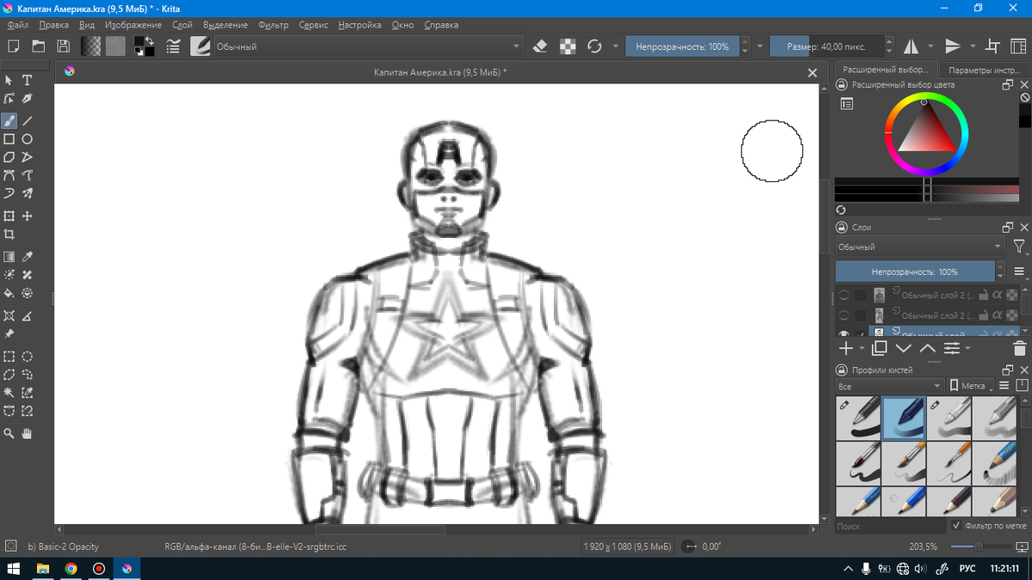Delete the selected layer with trash icon

(1020, 348)
